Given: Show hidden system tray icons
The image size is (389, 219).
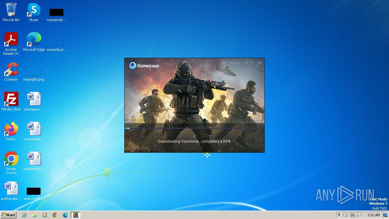Looking at the screenshot, I should pos(339,215).
